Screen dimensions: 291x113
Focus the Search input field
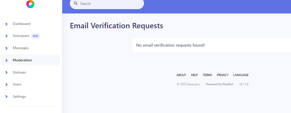[107, 4]
